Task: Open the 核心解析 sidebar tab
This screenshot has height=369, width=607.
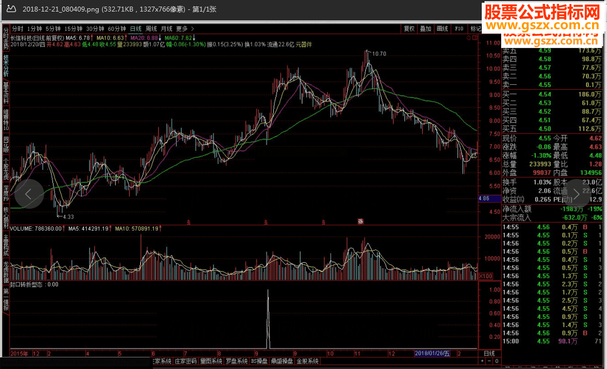Action: (x=6, y=218)
